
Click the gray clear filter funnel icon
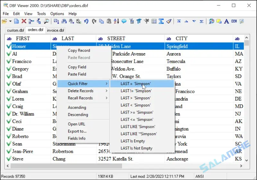click(x=146, y=21)
